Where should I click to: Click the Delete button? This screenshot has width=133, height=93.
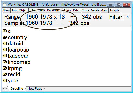coord(95,10)
